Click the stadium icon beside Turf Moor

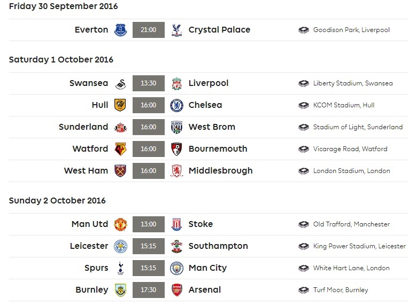[303, 290]
